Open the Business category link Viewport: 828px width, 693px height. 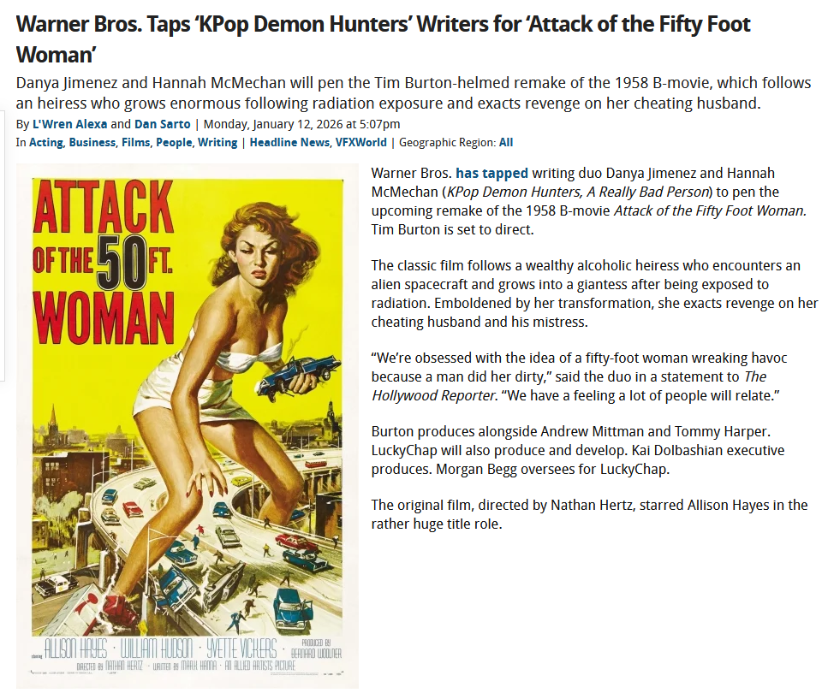(92, 143)
